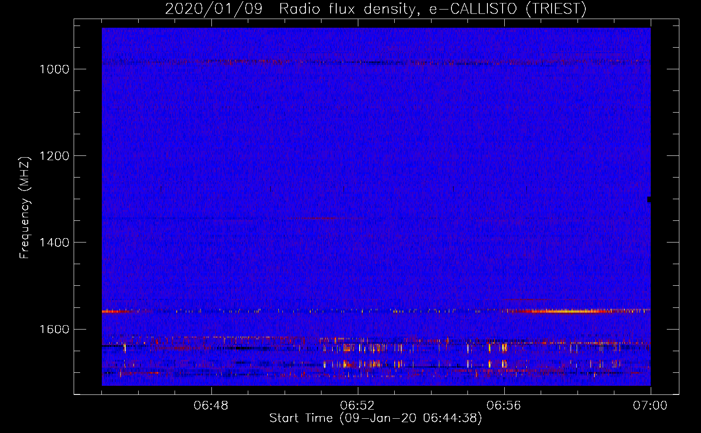Click the 1000 frequency tick label
Screen dimensions: 701x433
54,69
